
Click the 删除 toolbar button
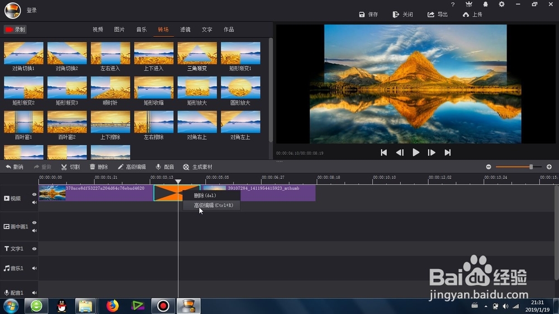pyautogui.click(x=99, y=167)
